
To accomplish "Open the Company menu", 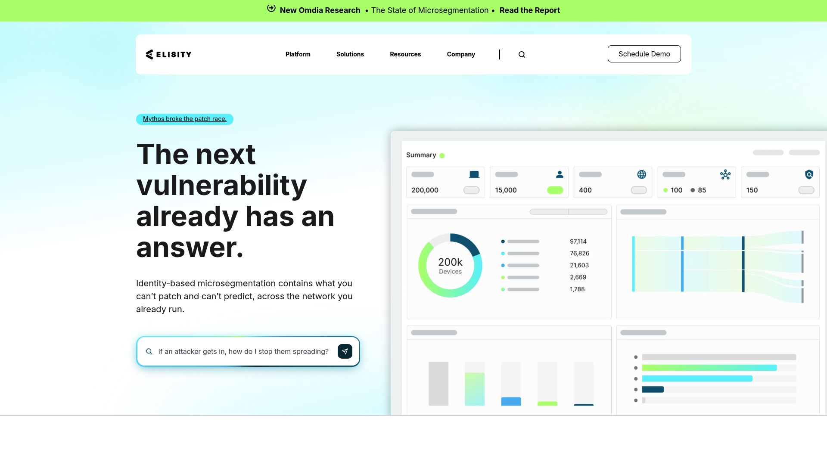I will (x=461, y=54).
